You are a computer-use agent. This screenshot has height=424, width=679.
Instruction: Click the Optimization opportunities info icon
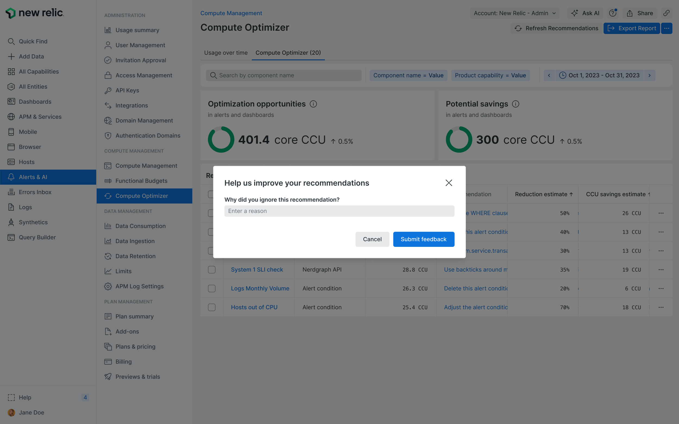pos(313,104)
